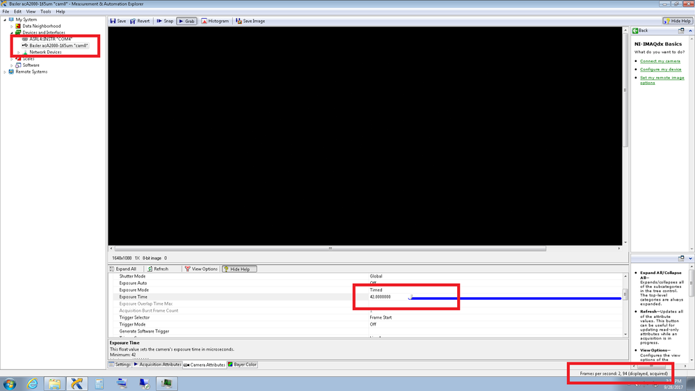This screenshot has height=391, width=695.
Task: Select the Camera Attributes tab
Action: tap(205, 365)
